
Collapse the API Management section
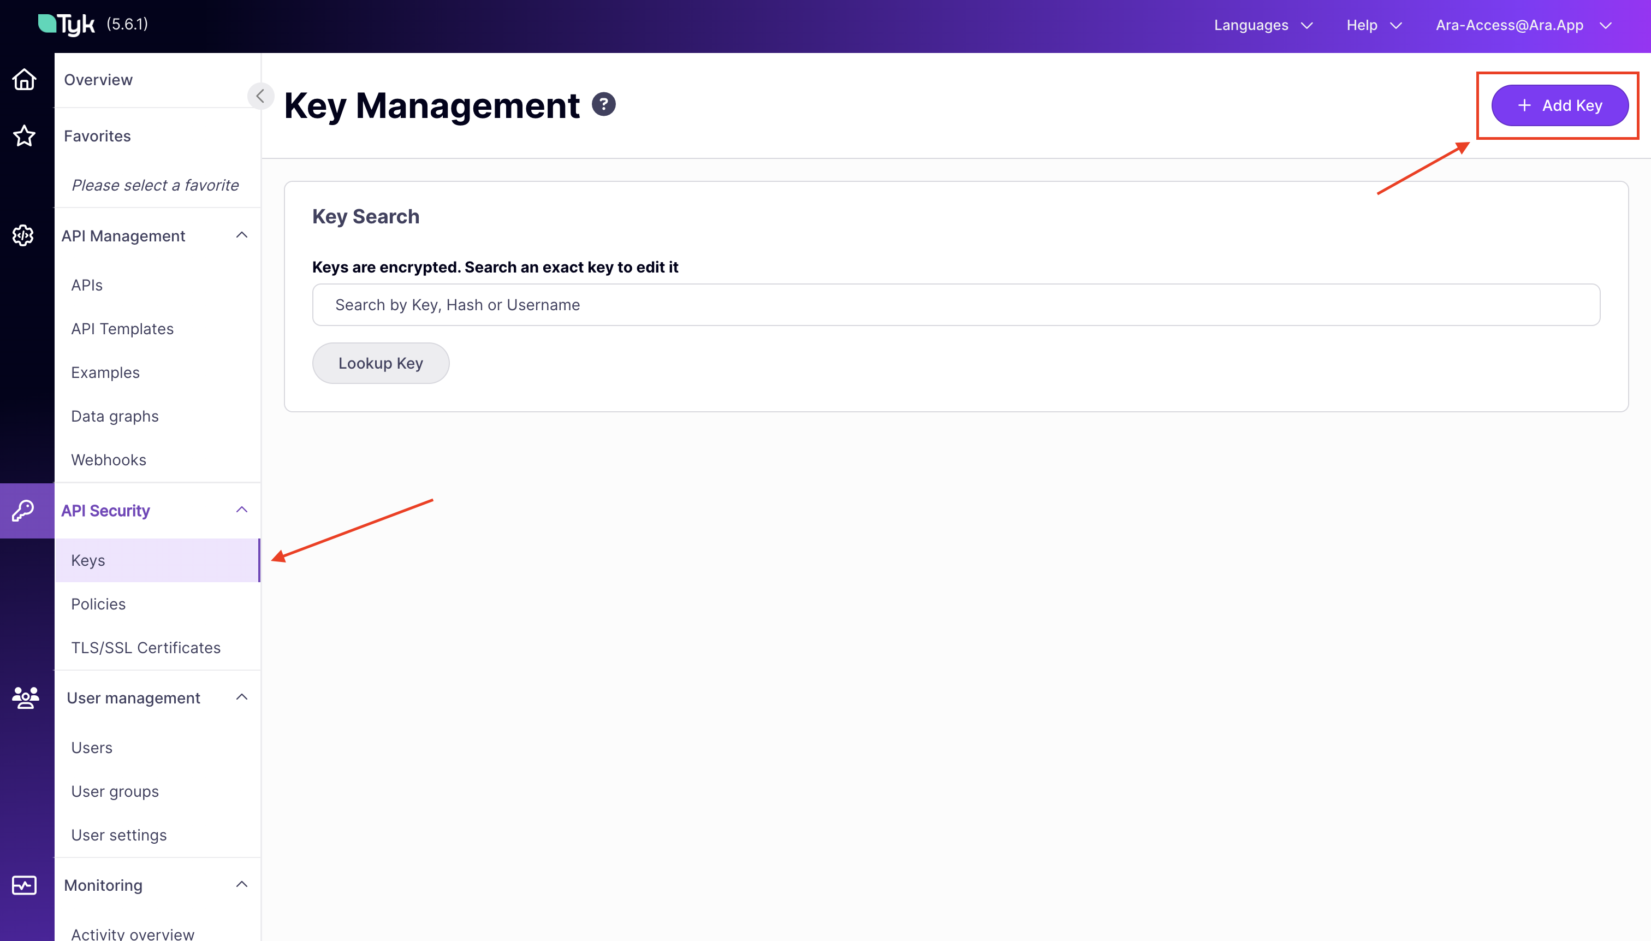point(241,235)
